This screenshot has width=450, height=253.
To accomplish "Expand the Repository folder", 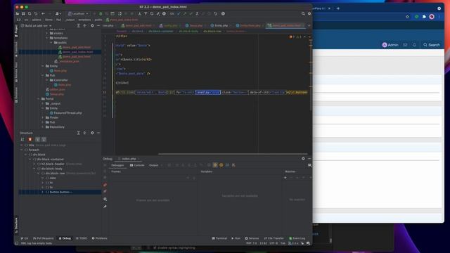I will (x=43, y=126).
